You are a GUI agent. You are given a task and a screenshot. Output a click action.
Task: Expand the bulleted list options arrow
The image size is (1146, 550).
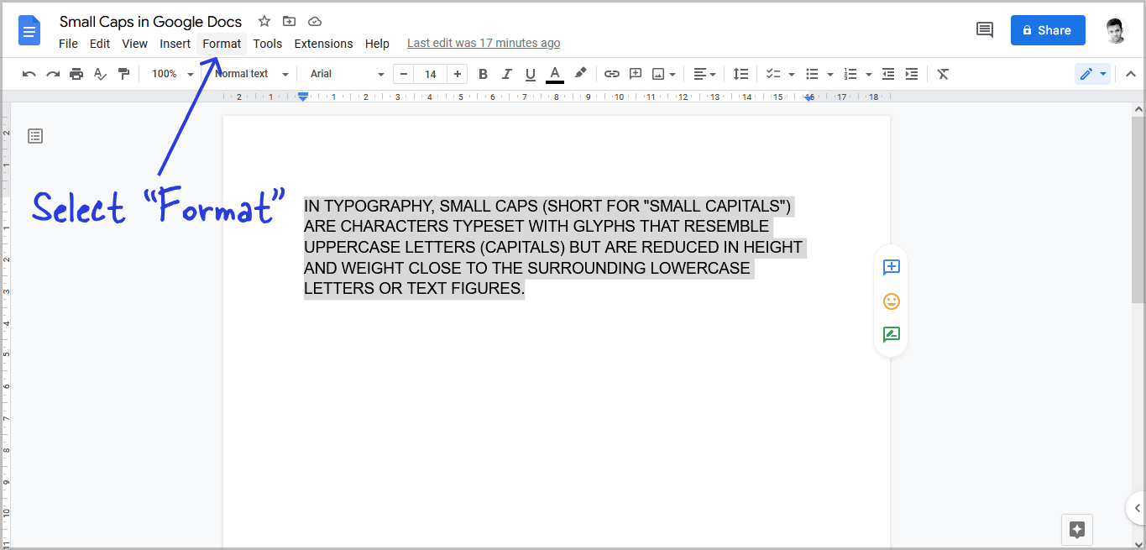pos(830,74)
